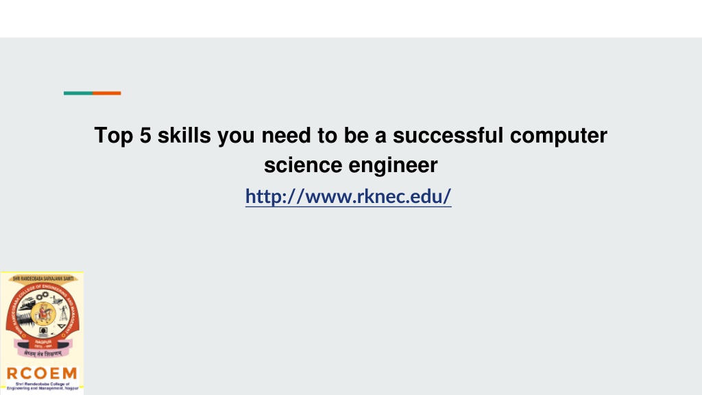Click the RCOEM college logo image
The height and width of the screenshot is (395, 702).
(x=42, y=333)
